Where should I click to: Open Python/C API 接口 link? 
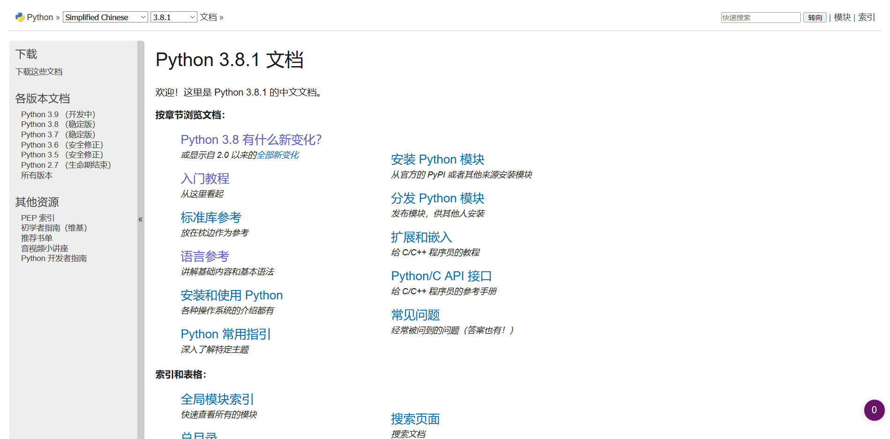(441, 276)
